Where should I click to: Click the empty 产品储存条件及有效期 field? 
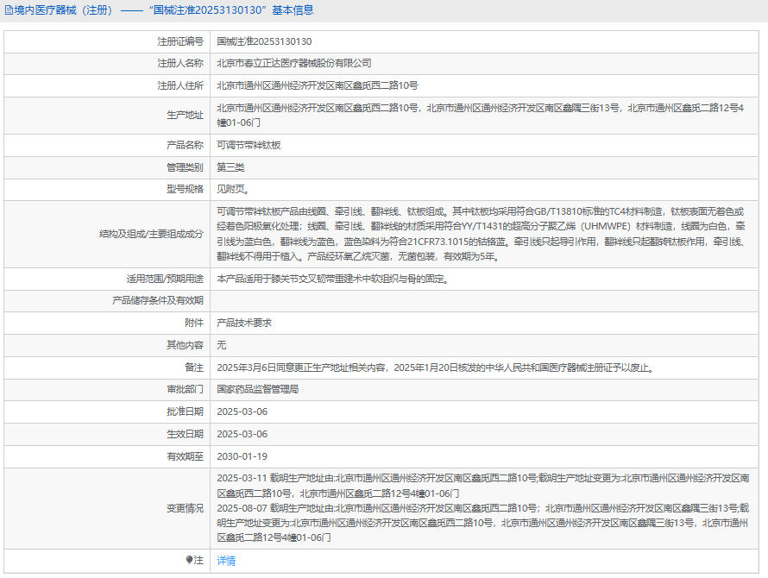coord(488,300)
